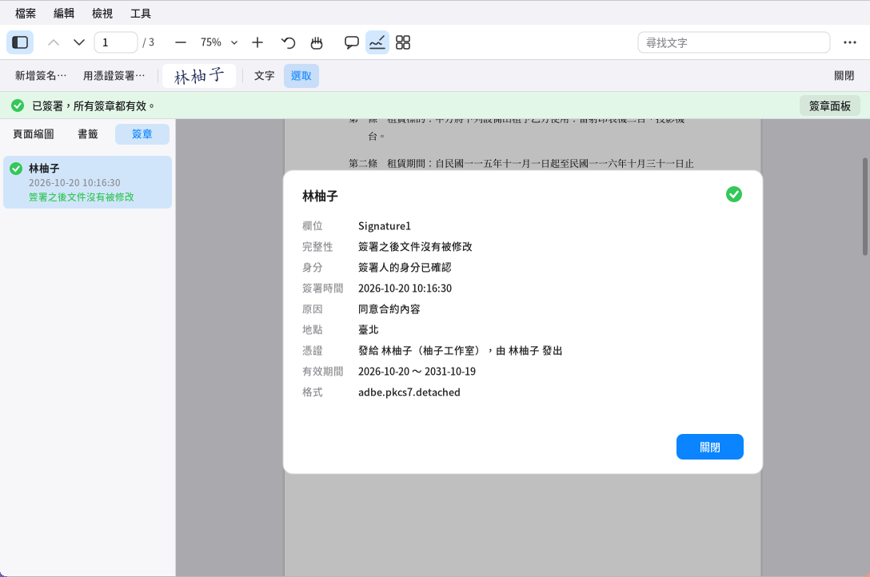Select the hand pan tool
Image resolution: width=870 pixels, height=577 pixels.
click(317, 42)
